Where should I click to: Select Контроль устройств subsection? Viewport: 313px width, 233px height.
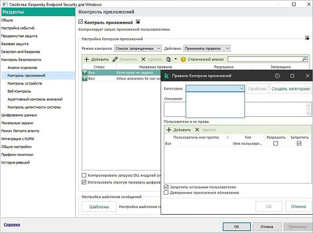(x=25, y=83)
